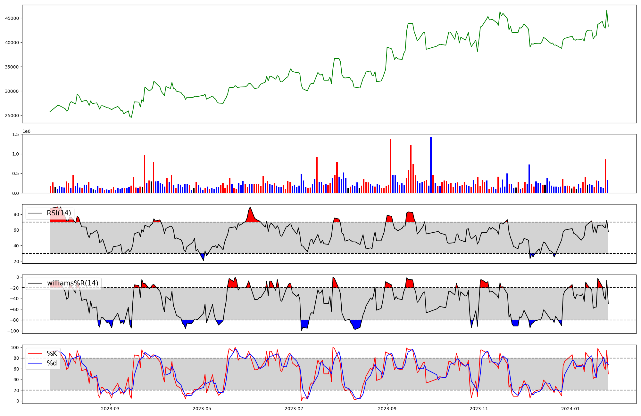
Task: Click the -100 tick on Williams %R axis
Action: [x=13, y=331]
